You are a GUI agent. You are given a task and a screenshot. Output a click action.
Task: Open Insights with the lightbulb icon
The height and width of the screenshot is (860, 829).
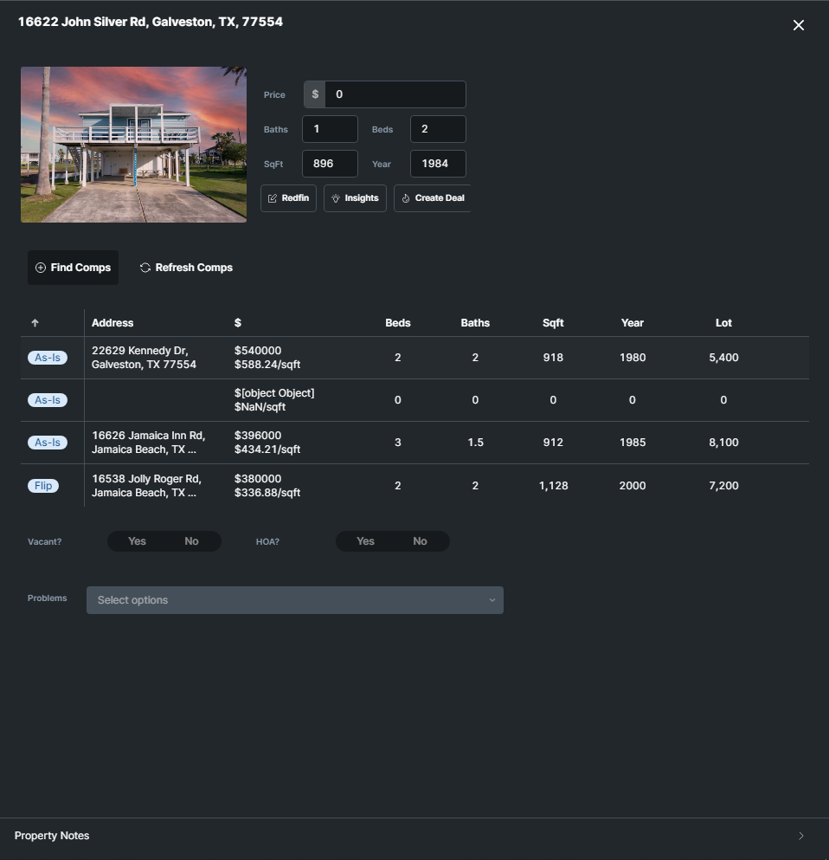[336, 198]
